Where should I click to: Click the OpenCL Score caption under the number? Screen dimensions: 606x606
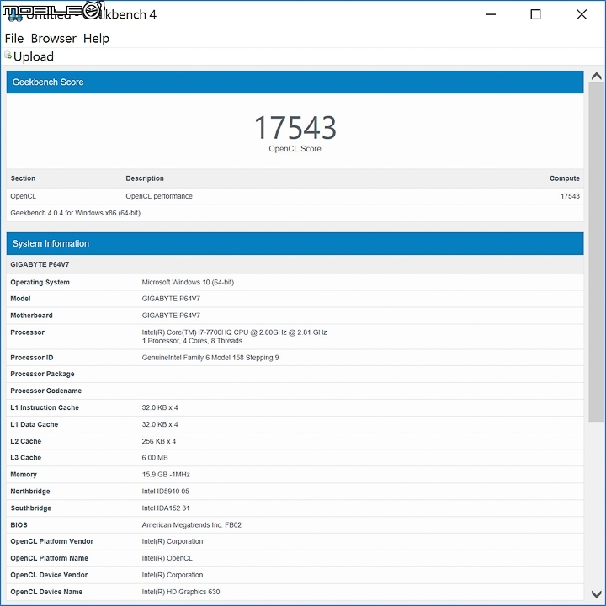(295, 149)
